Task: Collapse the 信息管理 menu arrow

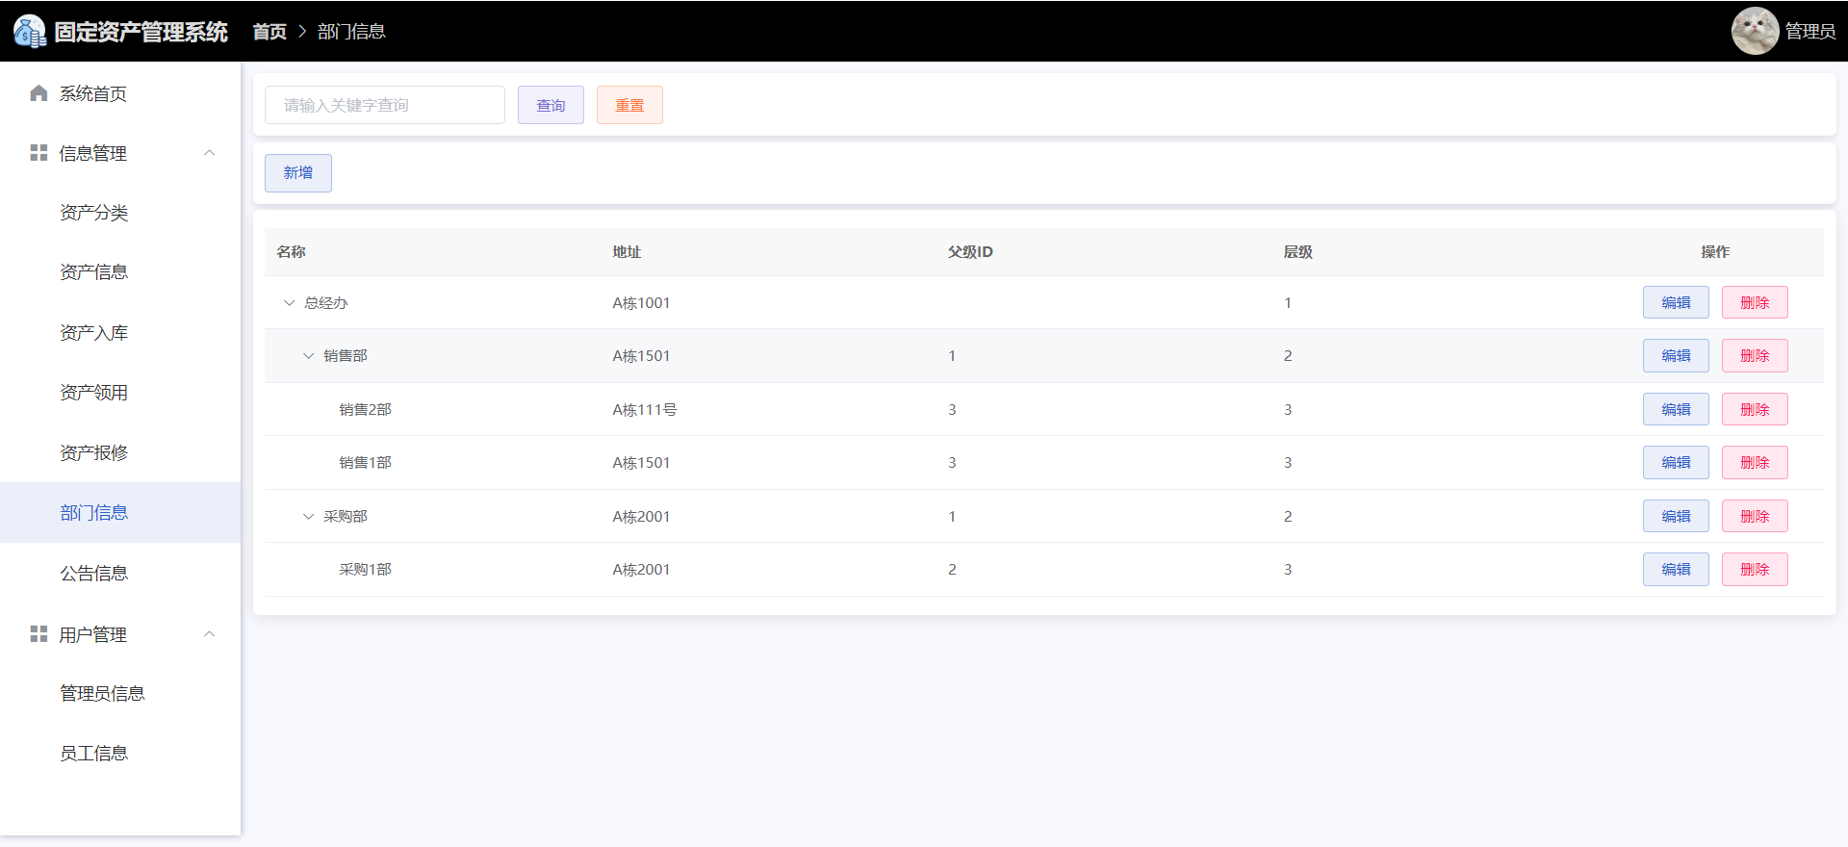Action: (x=210, y=153)
